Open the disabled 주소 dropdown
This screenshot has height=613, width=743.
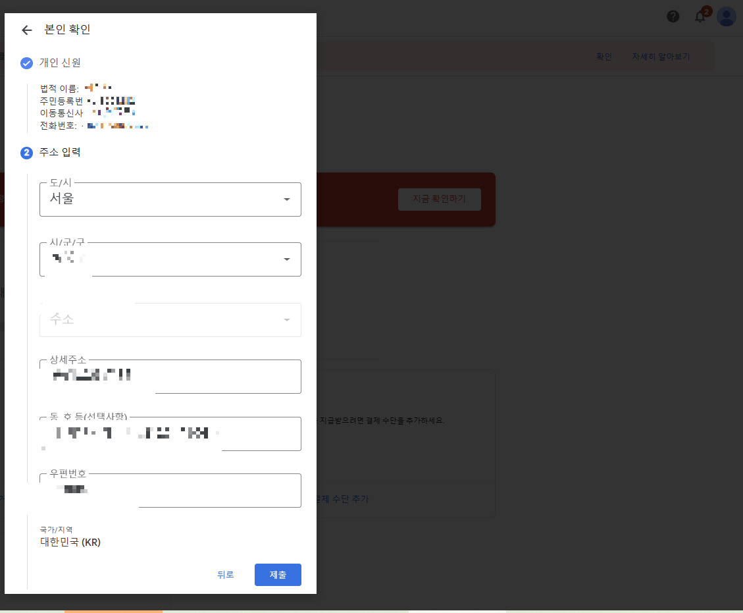[170, 319]
